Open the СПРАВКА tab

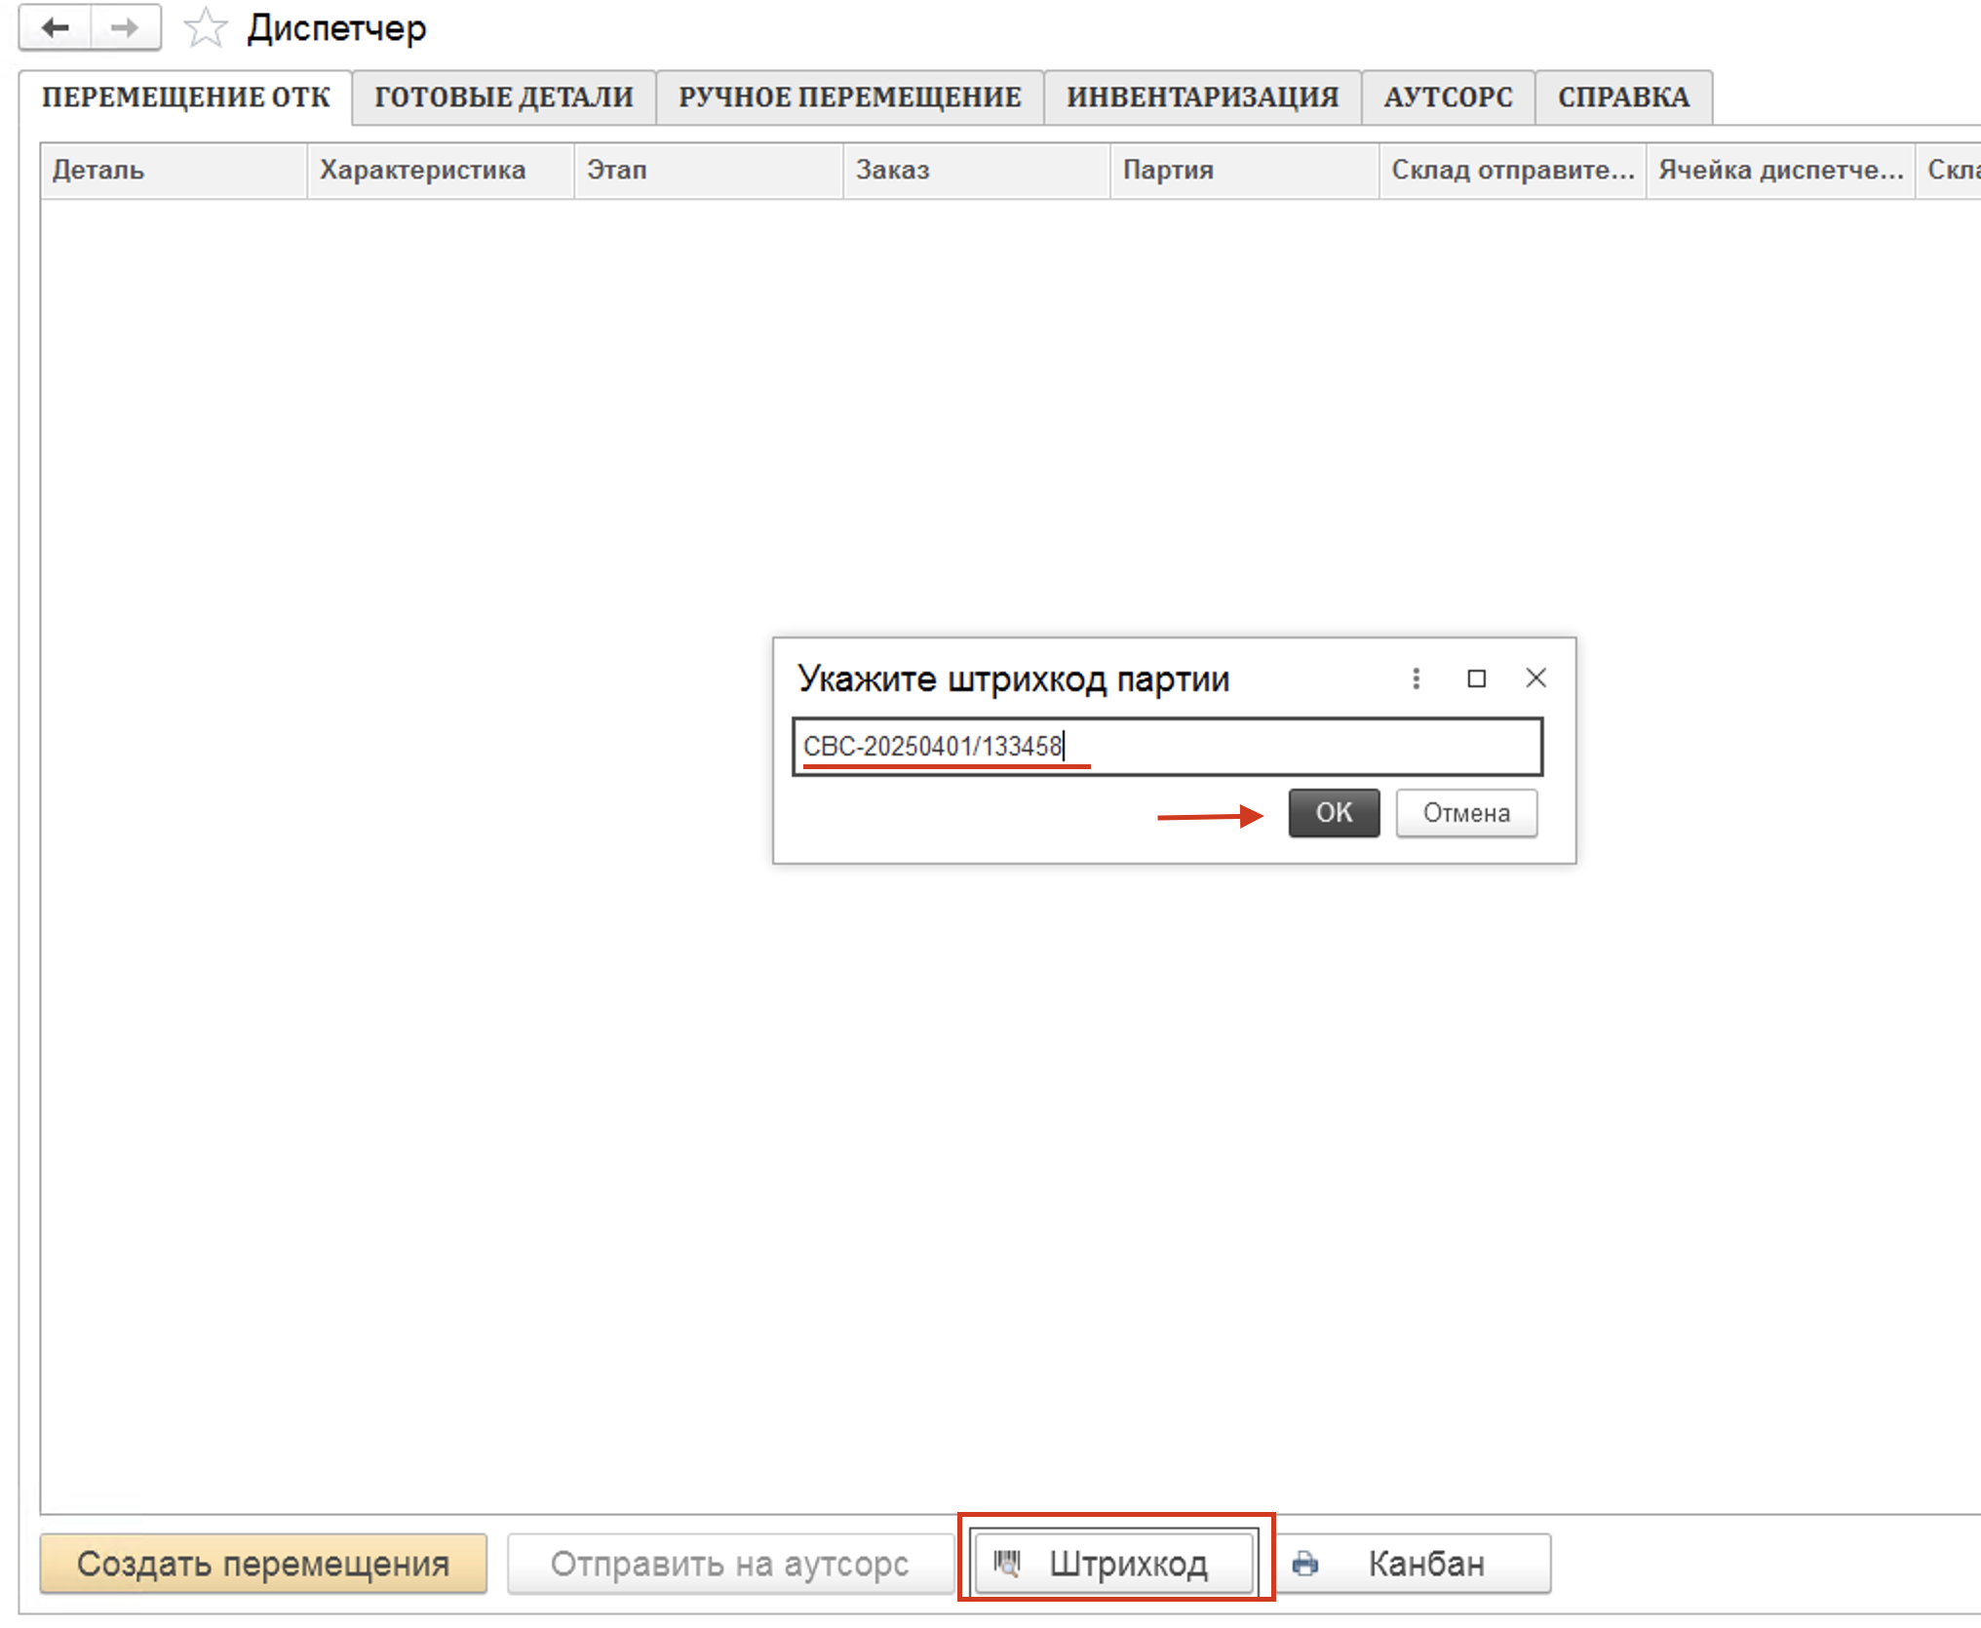pyautogui.click(x=1622, y=97)
